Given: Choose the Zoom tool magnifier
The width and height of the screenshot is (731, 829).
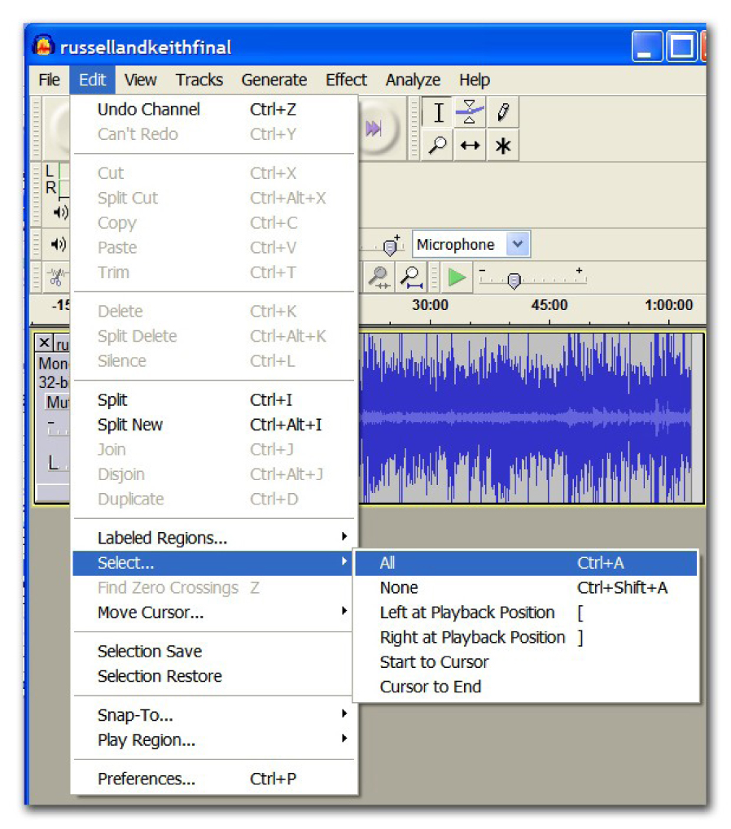Looking at the screenshot, I should 438,146.
